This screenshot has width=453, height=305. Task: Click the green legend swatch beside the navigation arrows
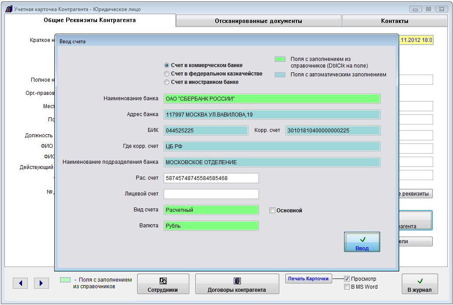(65, 280)
